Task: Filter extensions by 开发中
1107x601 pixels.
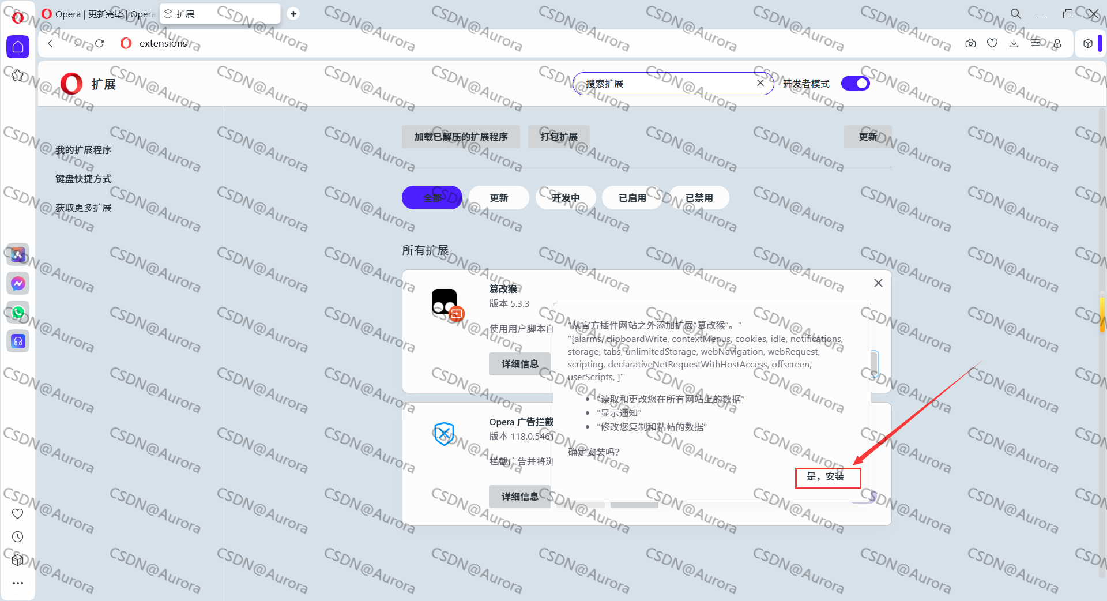Action: tap(566, 198)
